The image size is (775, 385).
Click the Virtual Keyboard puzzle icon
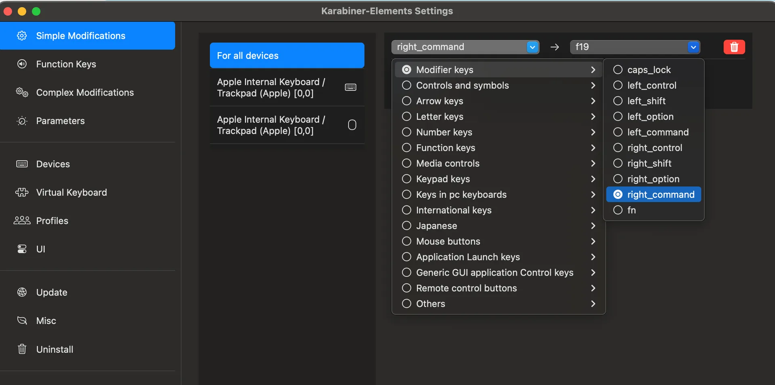tap(22, 192)
